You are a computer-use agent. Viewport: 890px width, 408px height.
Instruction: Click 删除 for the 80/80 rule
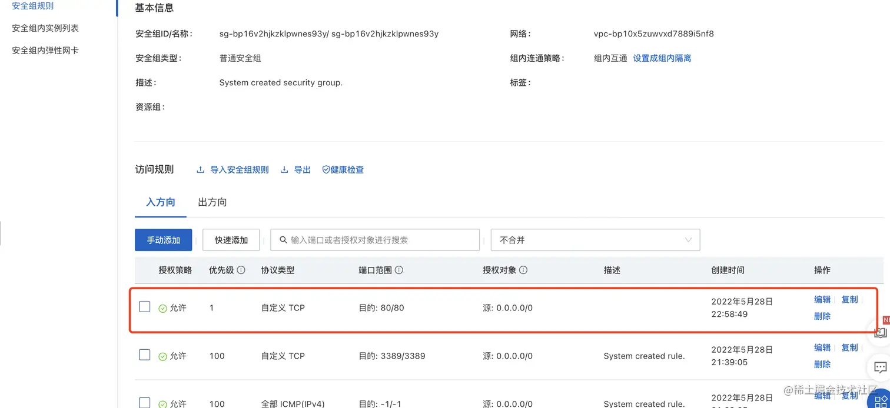(x=822, y=316)
